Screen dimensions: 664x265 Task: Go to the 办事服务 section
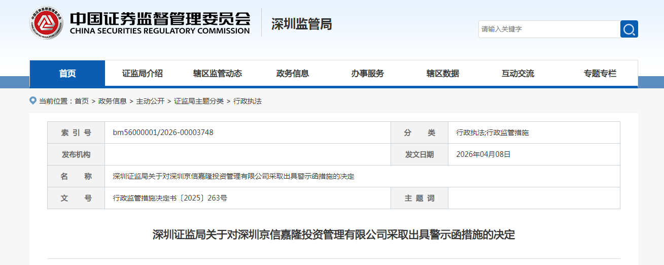coord(368,74)
